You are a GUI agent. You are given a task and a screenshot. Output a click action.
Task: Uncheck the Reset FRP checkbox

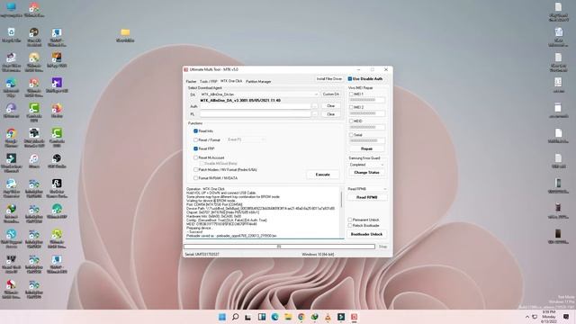click(x=196, y=148)
